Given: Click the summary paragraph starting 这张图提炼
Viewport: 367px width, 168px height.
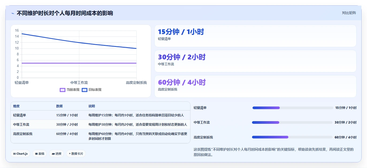Looking at the screenshot, I should pyautogui.click(x=274, y=152).
